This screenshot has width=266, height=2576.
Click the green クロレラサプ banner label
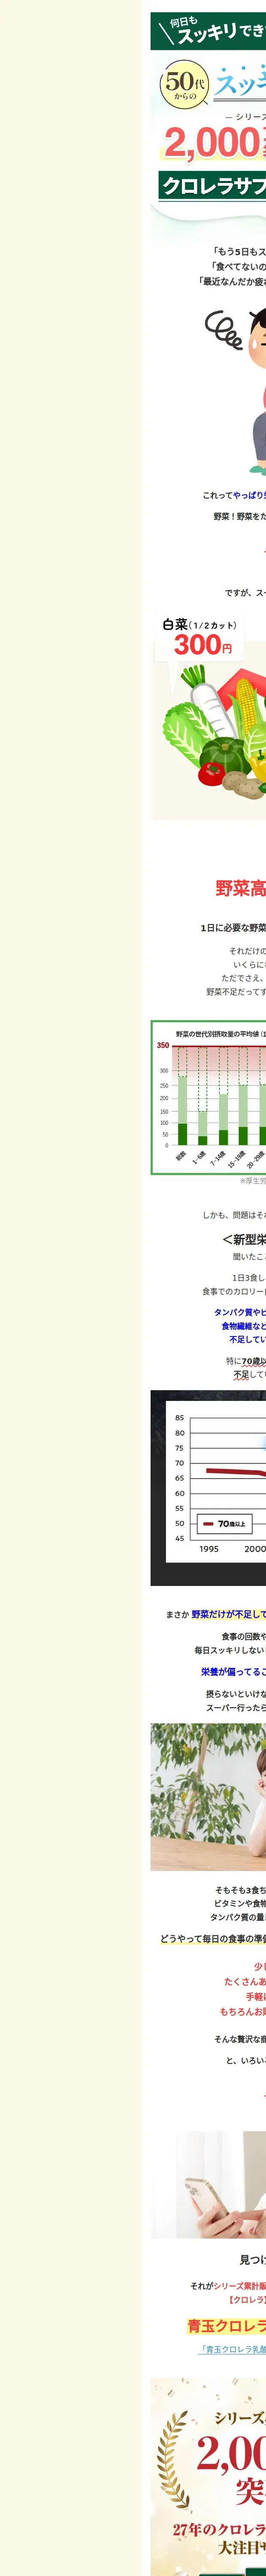coord(213,186)
